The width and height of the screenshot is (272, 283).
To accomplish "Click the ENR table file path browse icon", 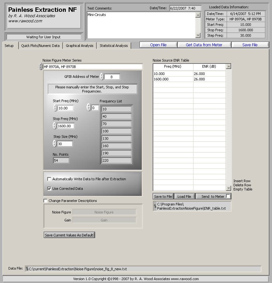I will (155, 206).
